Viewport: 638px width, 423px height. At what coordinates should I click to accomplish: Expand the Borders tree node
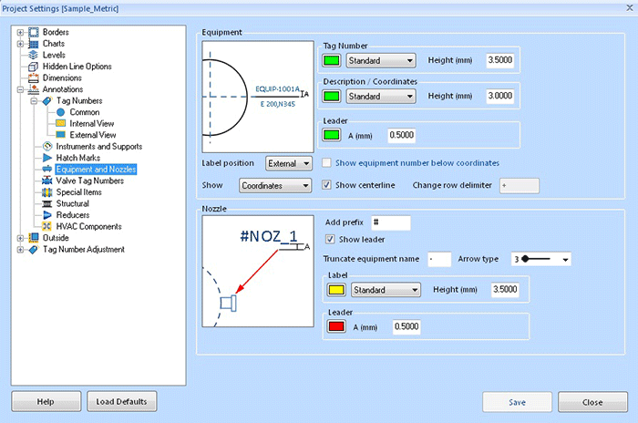click(20, 32)
